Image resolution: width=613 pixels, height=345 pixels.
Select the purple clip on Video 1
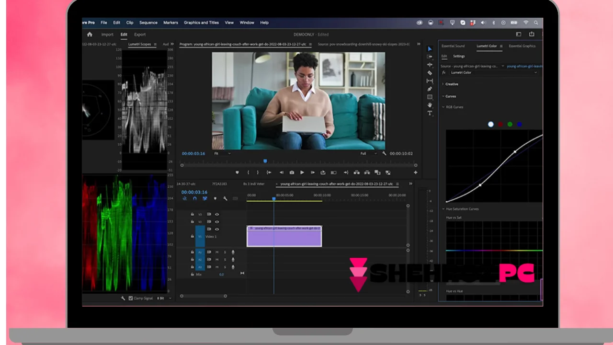[284, 236]
